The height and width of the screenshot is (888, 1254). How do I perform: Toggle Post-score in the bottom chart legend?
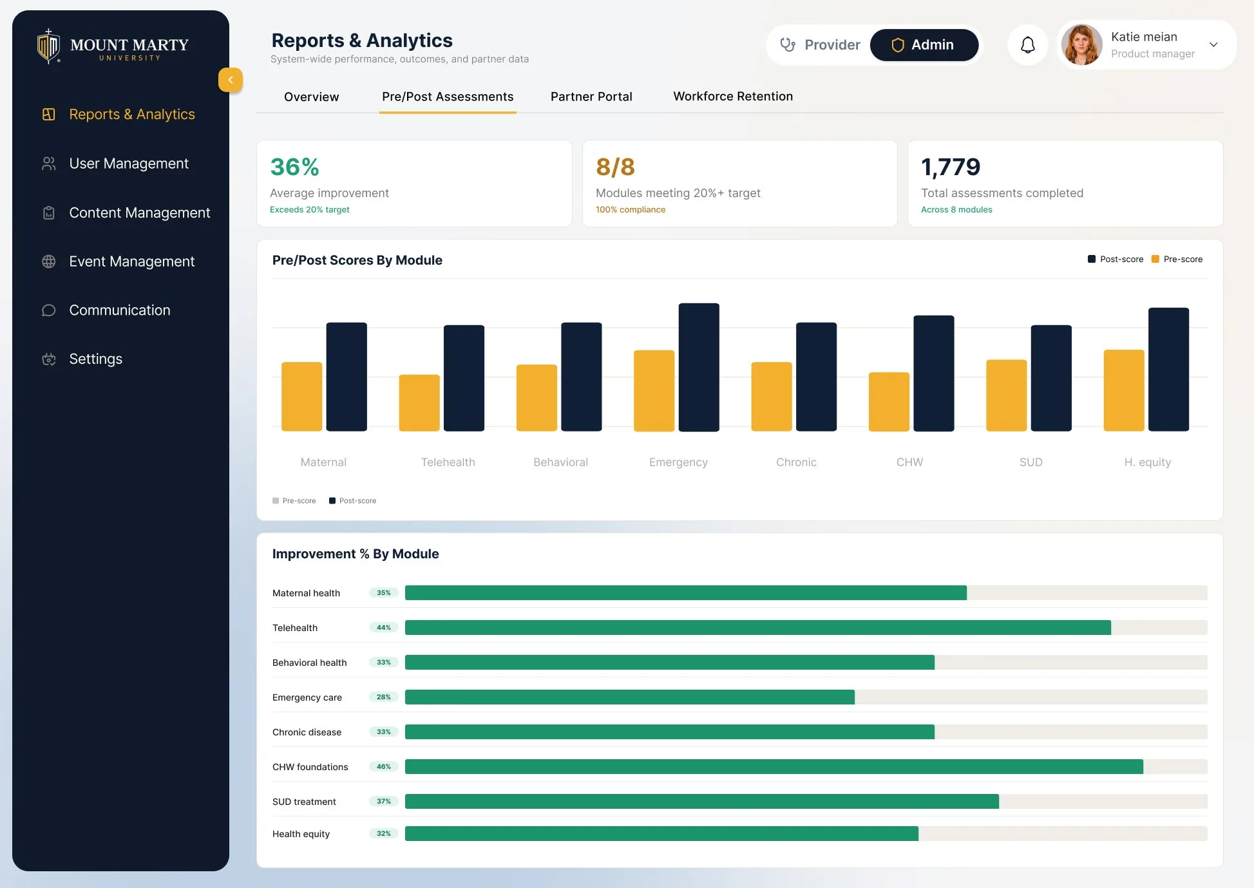(353, 500)
